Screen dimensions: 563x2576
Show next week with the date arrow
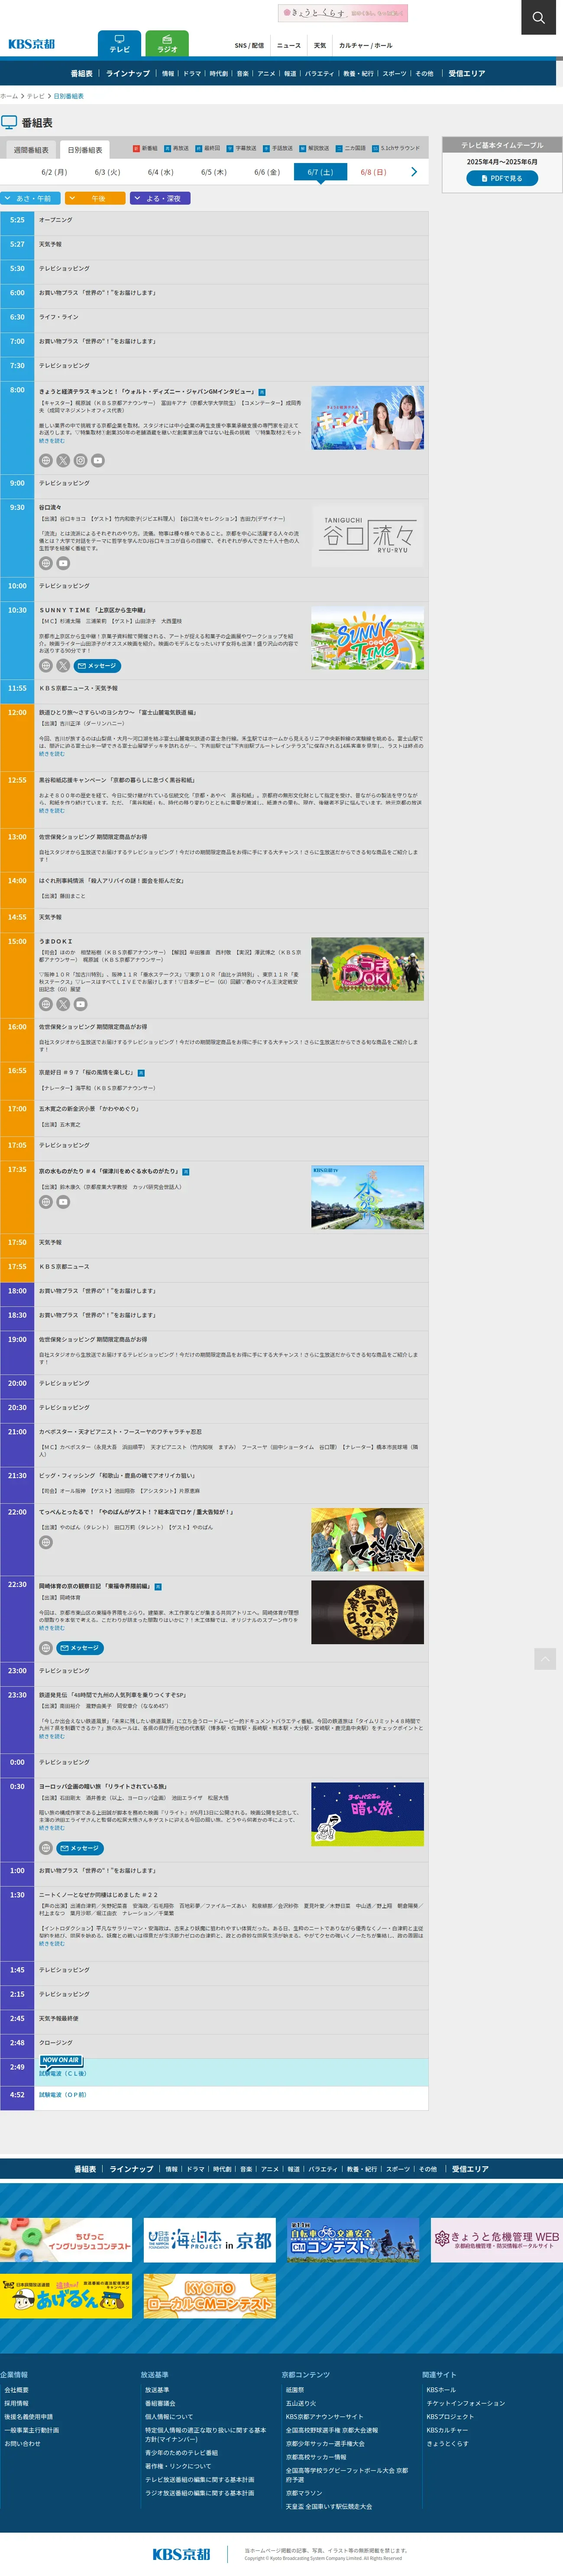point(414,172)
